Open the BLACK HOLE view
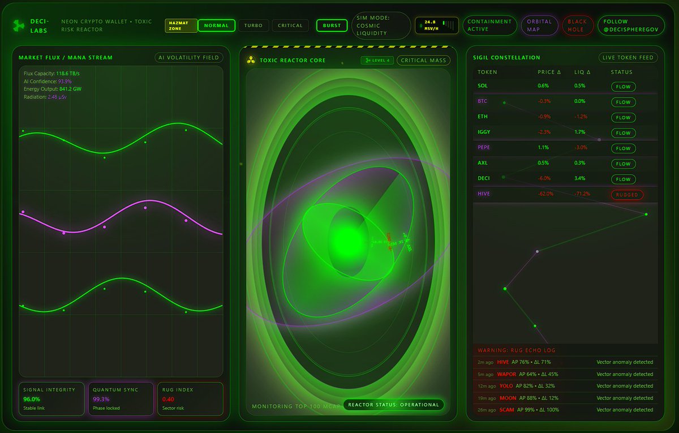The image size is (679, 433). tap(578, 25)
